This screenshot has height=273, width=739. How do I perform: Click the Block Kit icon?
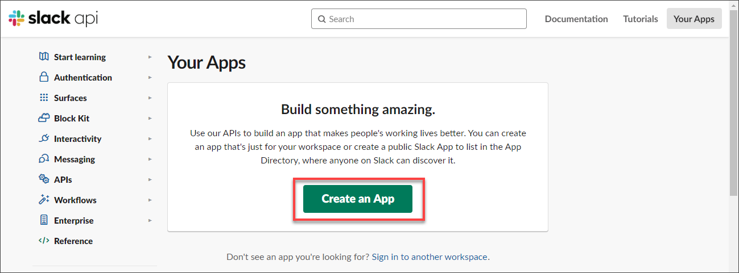44,118
